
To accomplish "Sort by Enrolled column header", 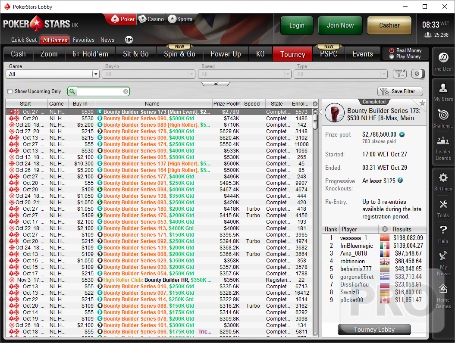I will click(300, 103).
